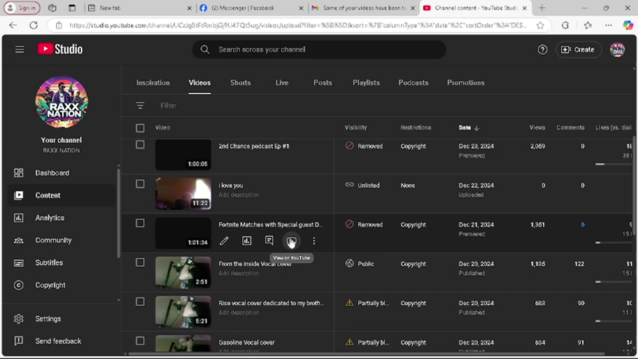The image size is (638, 359).
Task: Click the RAXX NATION channel picture
Action: [61, 102]
